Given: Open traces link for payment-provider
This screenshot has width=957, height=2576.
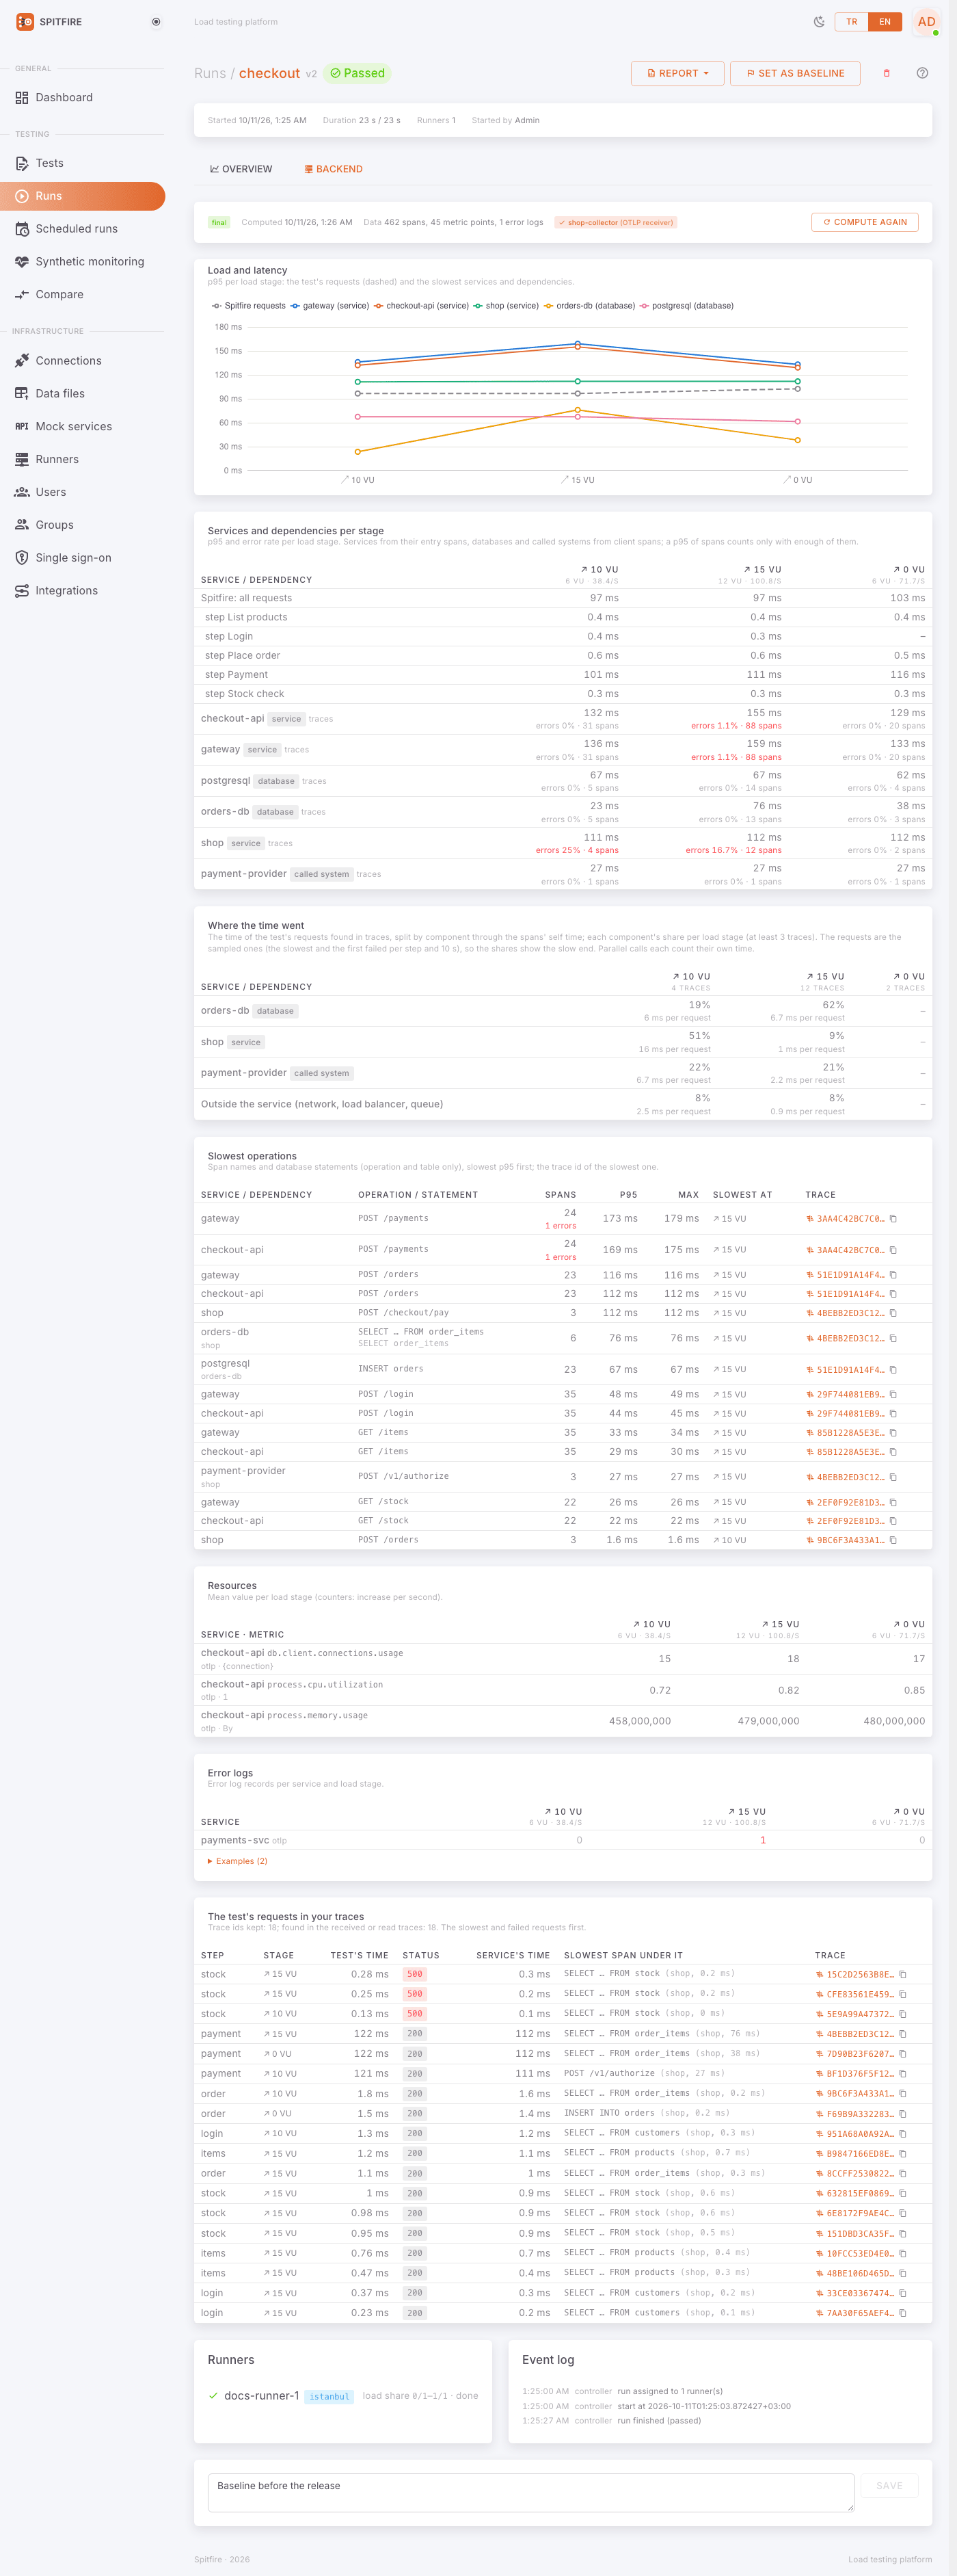Looking at the screenshot, I should [x=368, y=875].
